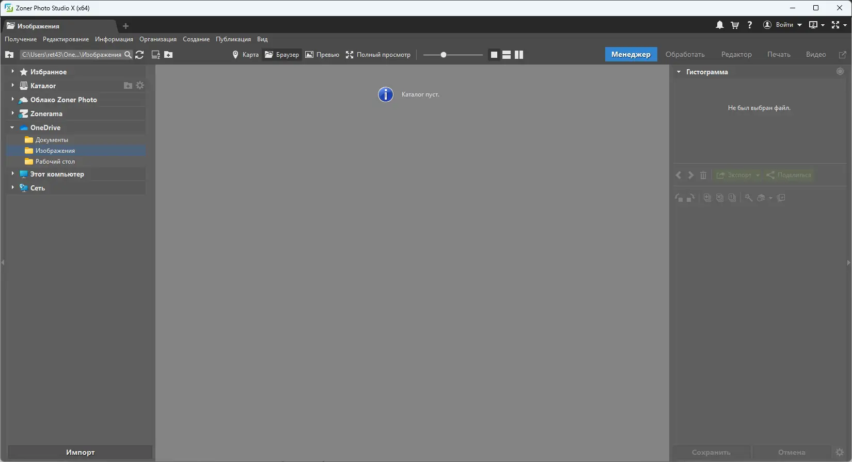
Task: Open the Войти account dropdown
Action: click(783, 25)
